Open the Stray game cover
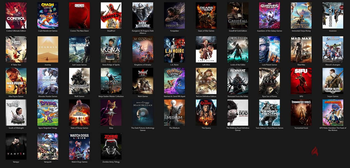 click(x=111, y=113)
